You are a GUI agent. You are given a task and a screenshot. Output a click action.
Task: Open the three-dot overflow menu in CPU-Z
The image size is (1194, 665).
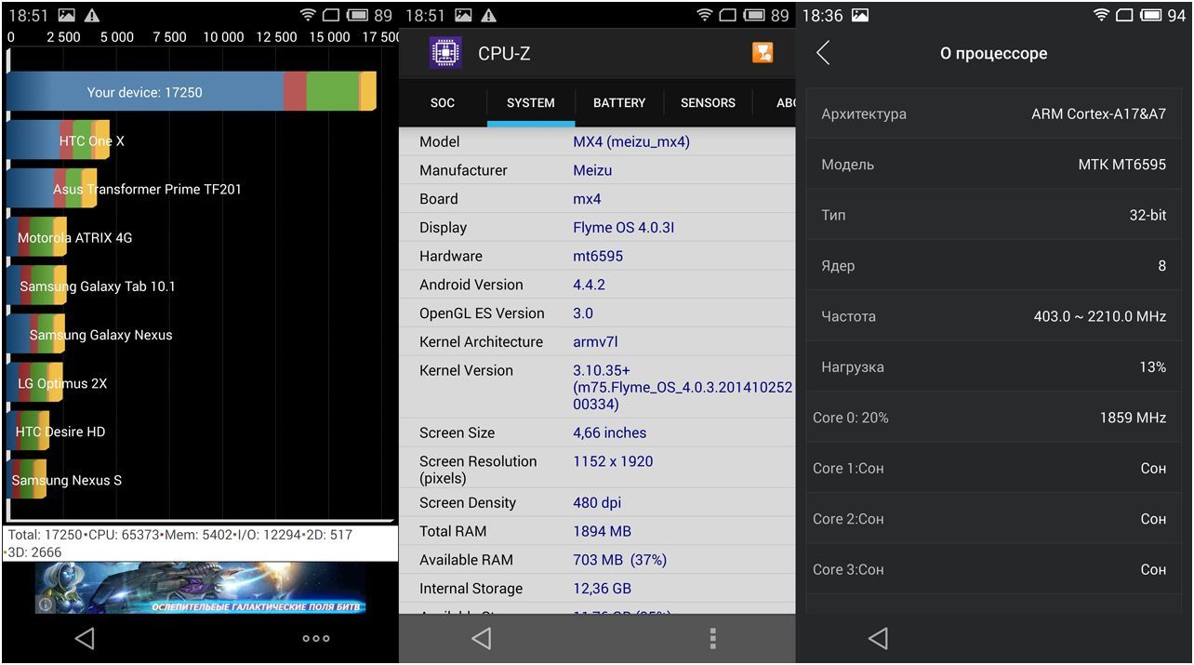[x=712, y=638]
